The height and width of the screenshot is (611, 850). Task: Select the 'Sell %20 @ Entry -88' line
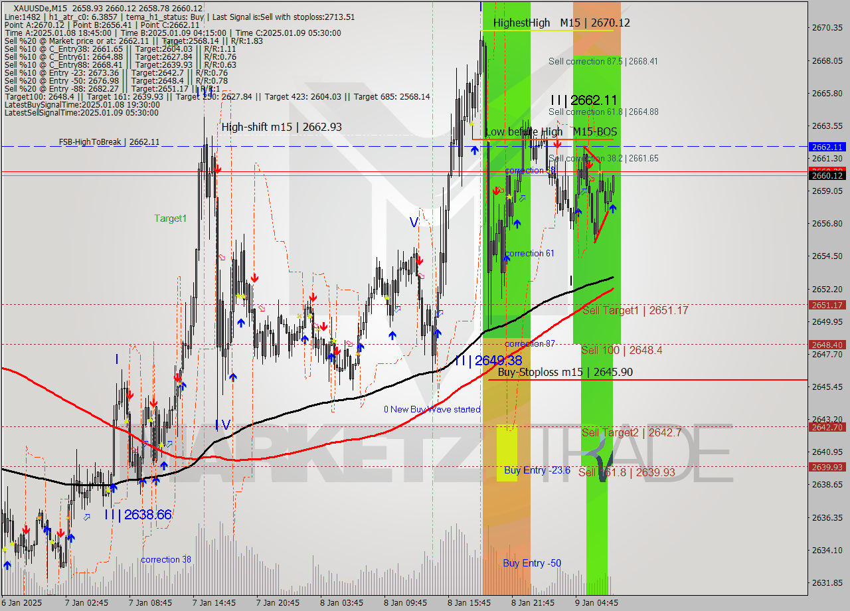pos(112,88)
